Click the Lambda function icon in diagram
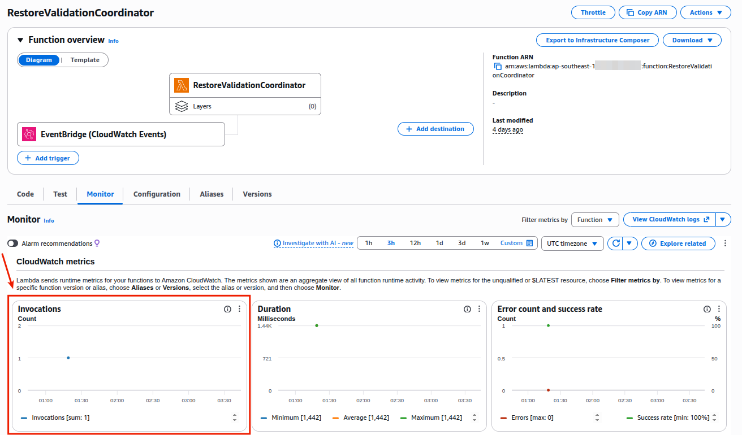742x435 pixels. 182,85
